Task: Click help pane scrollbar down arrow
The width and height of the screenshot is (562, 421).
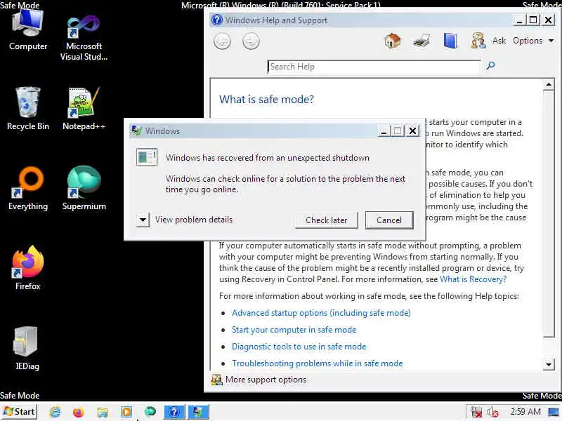Action: (549, 365)
